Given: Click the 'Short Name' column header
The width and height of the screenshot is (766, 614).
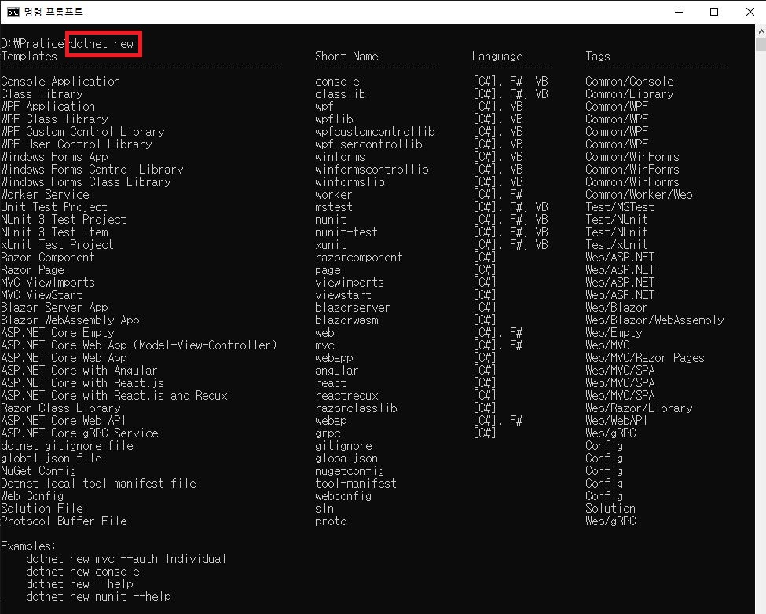Looking at the screenshot, I should tap(346, 57).
